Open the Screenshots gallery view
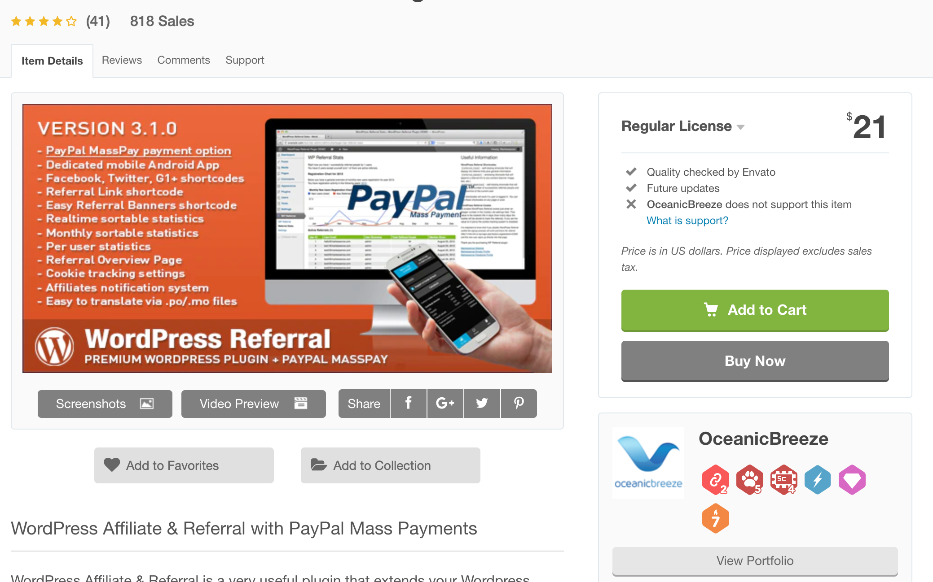 (104, 403)
